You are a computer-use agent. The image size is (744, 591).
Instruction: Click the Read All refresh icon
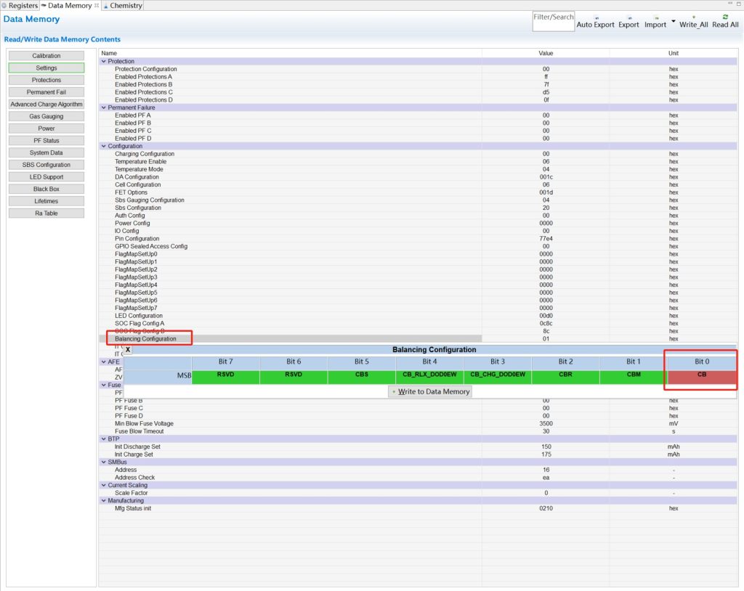724,17
